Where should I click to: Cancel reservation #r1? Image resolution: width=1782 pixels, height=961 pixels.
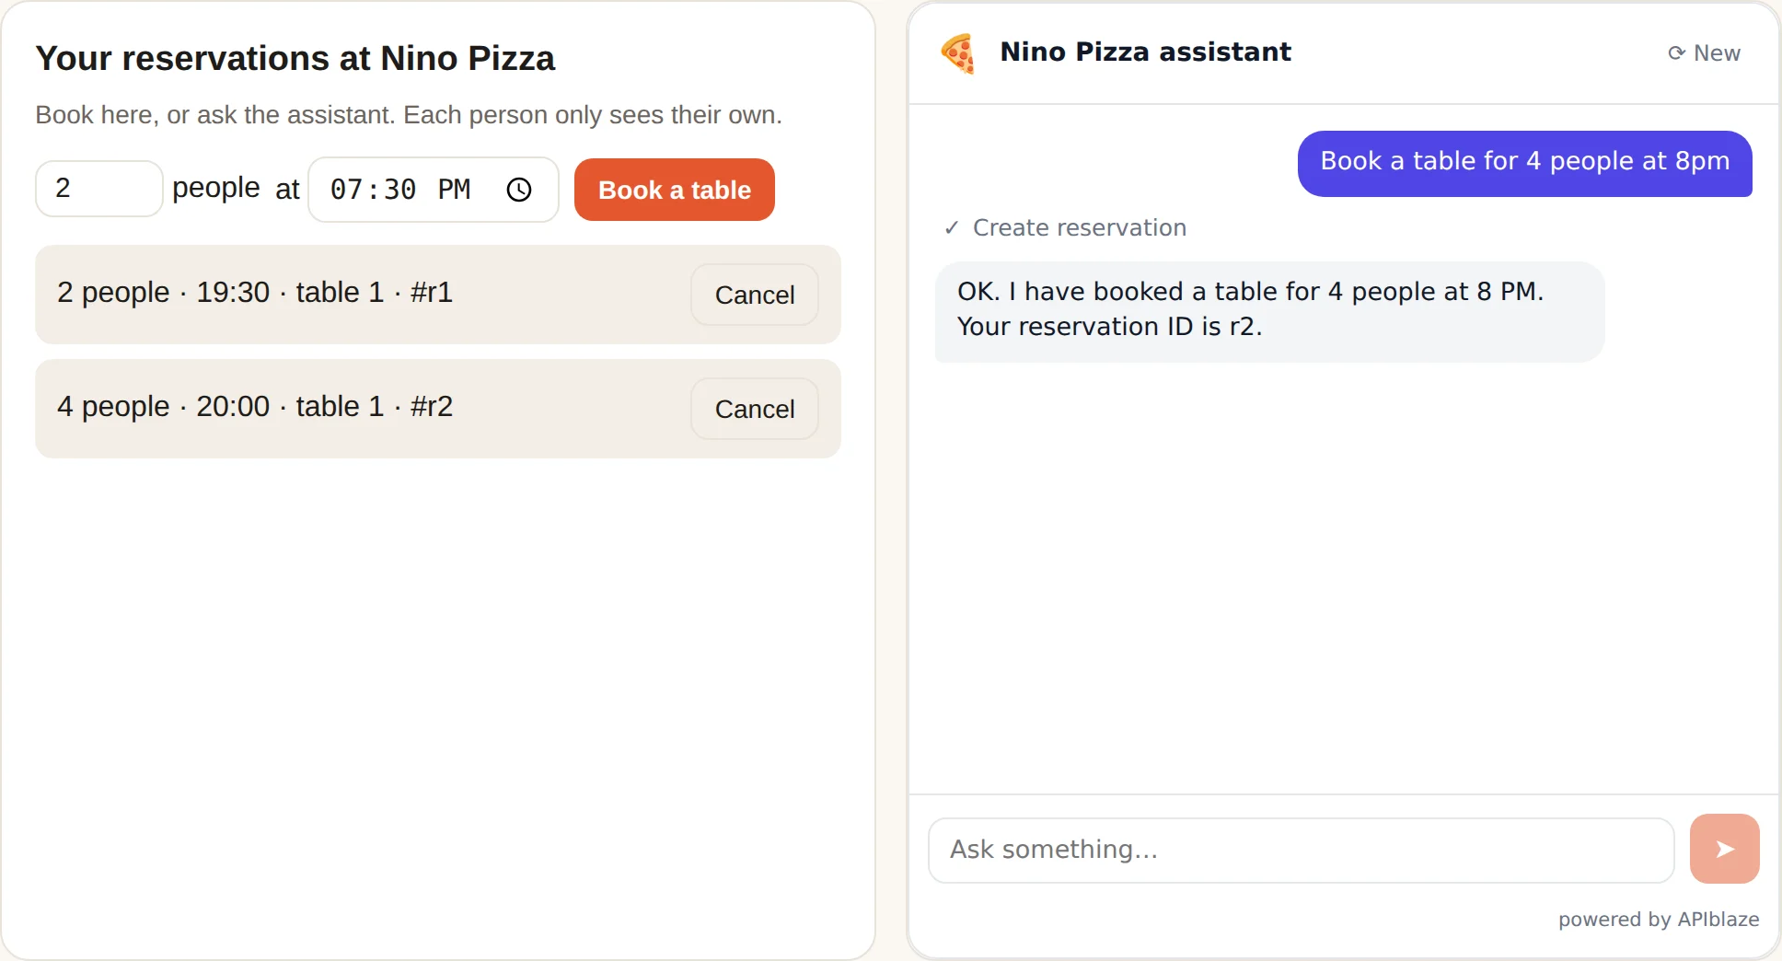click(x=755, y=295)
